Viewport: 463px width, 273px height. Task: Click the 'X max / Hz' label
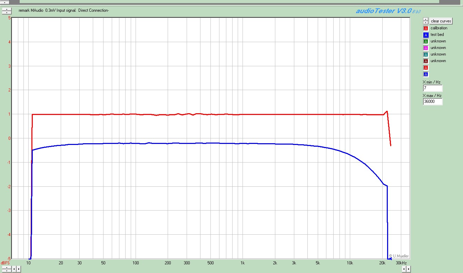(x=432, y=96)
